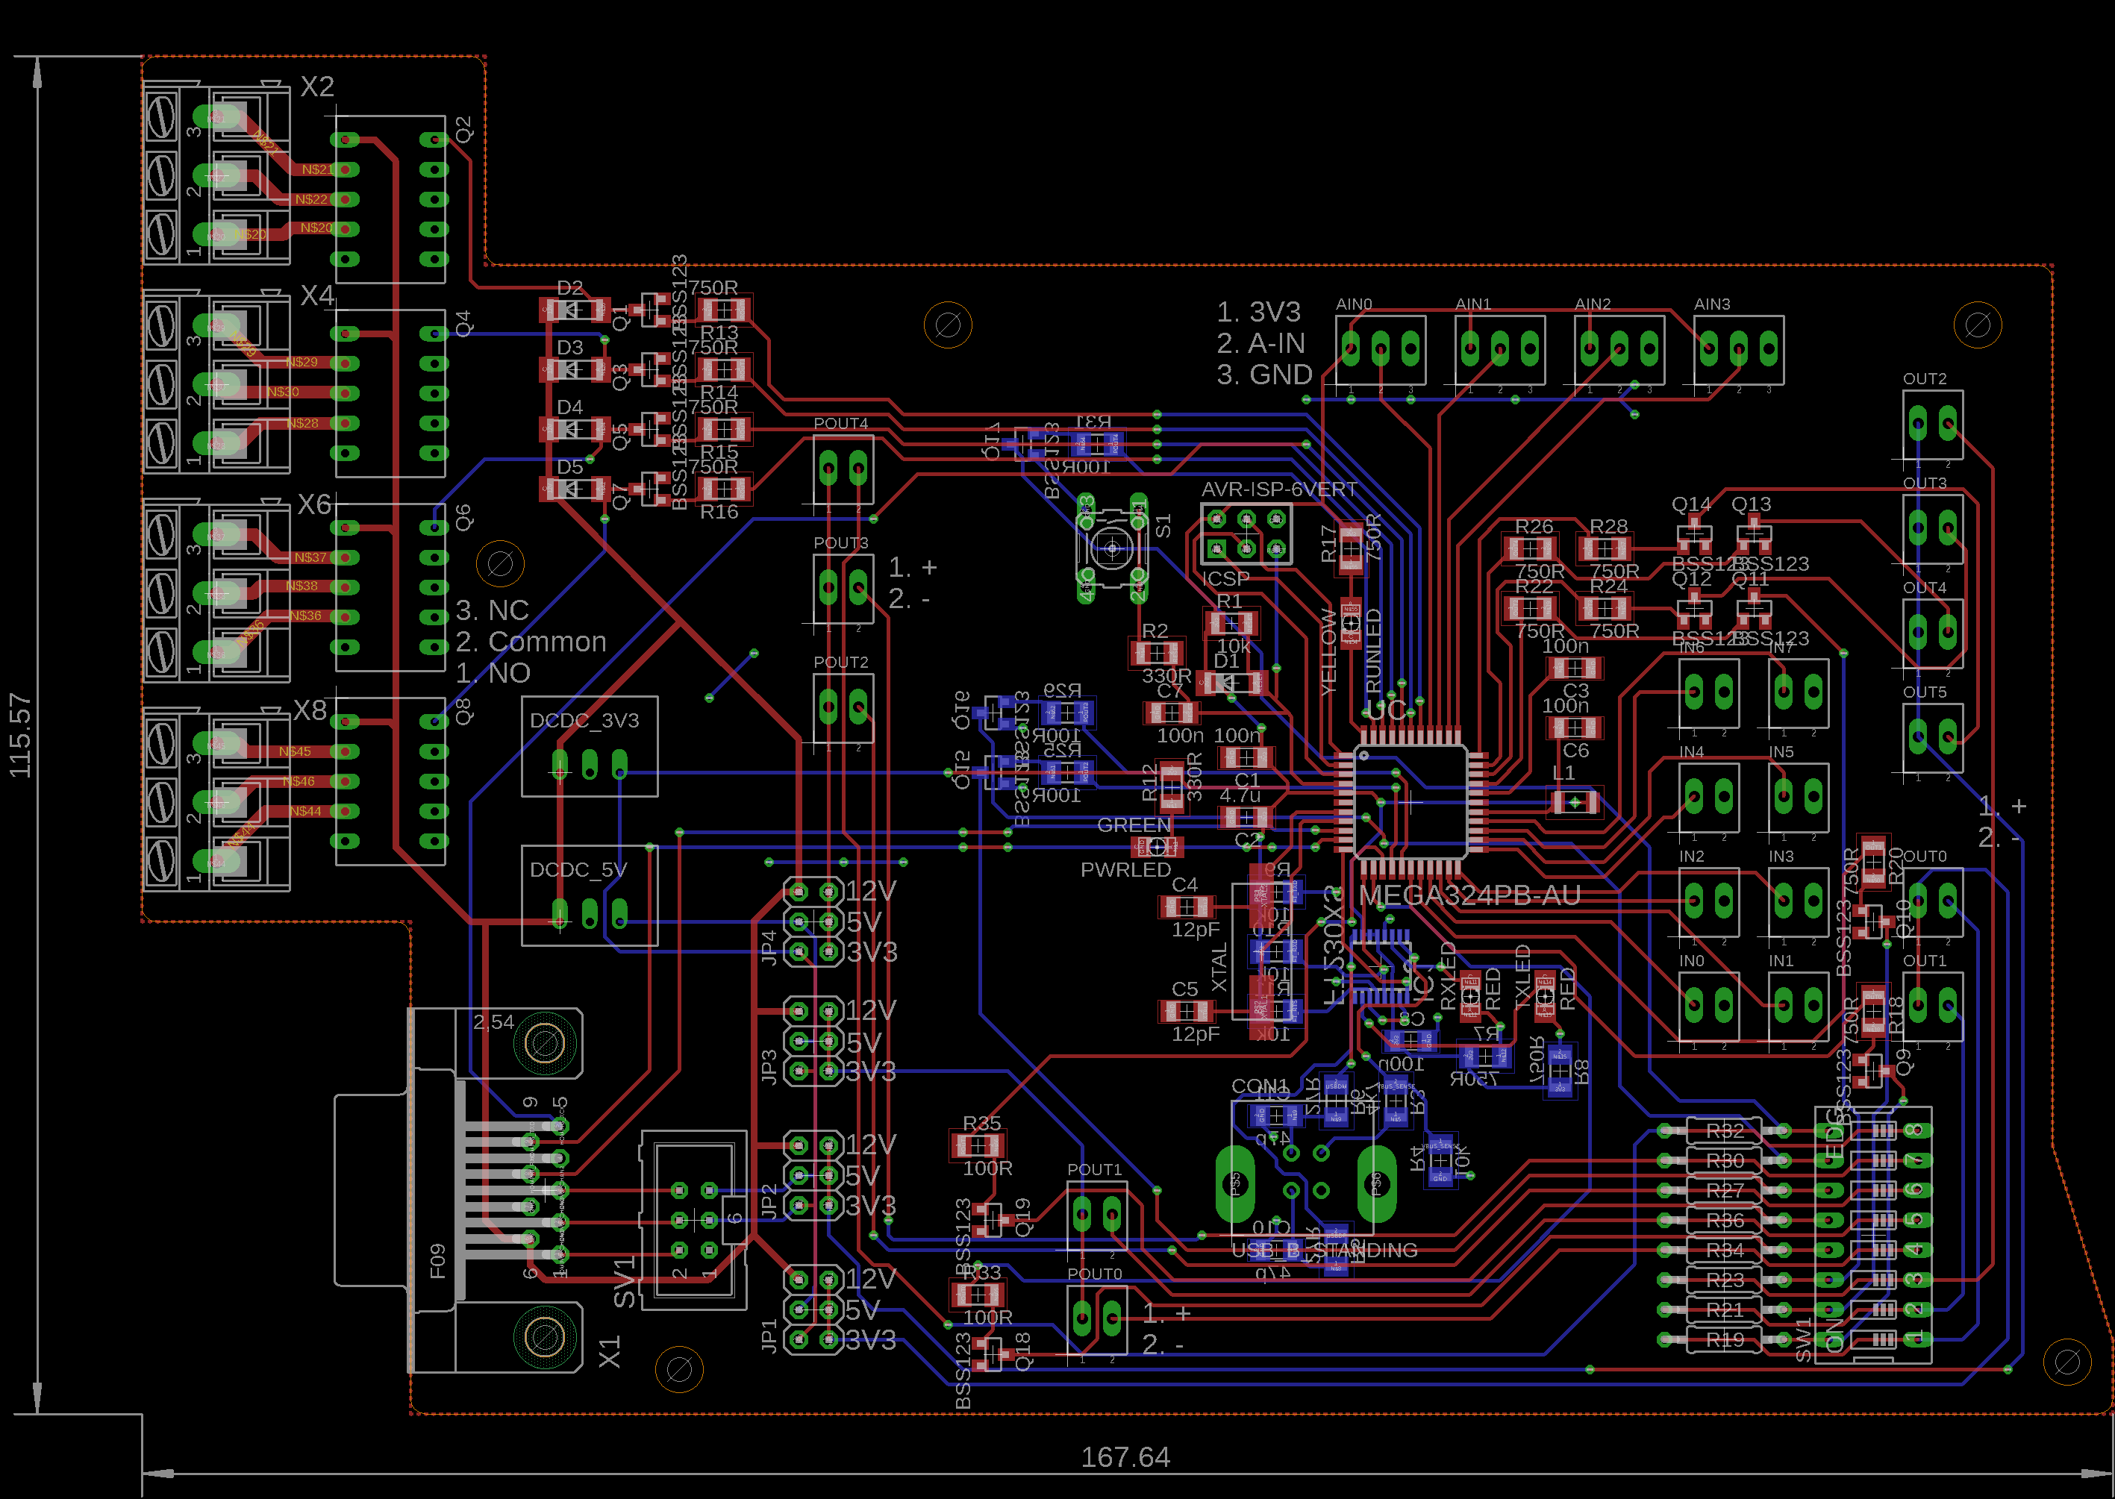Click the POUT4 two-pin header
Image resolution: width=2115 pixels, height=1499 pixels.
pos(843,469)
